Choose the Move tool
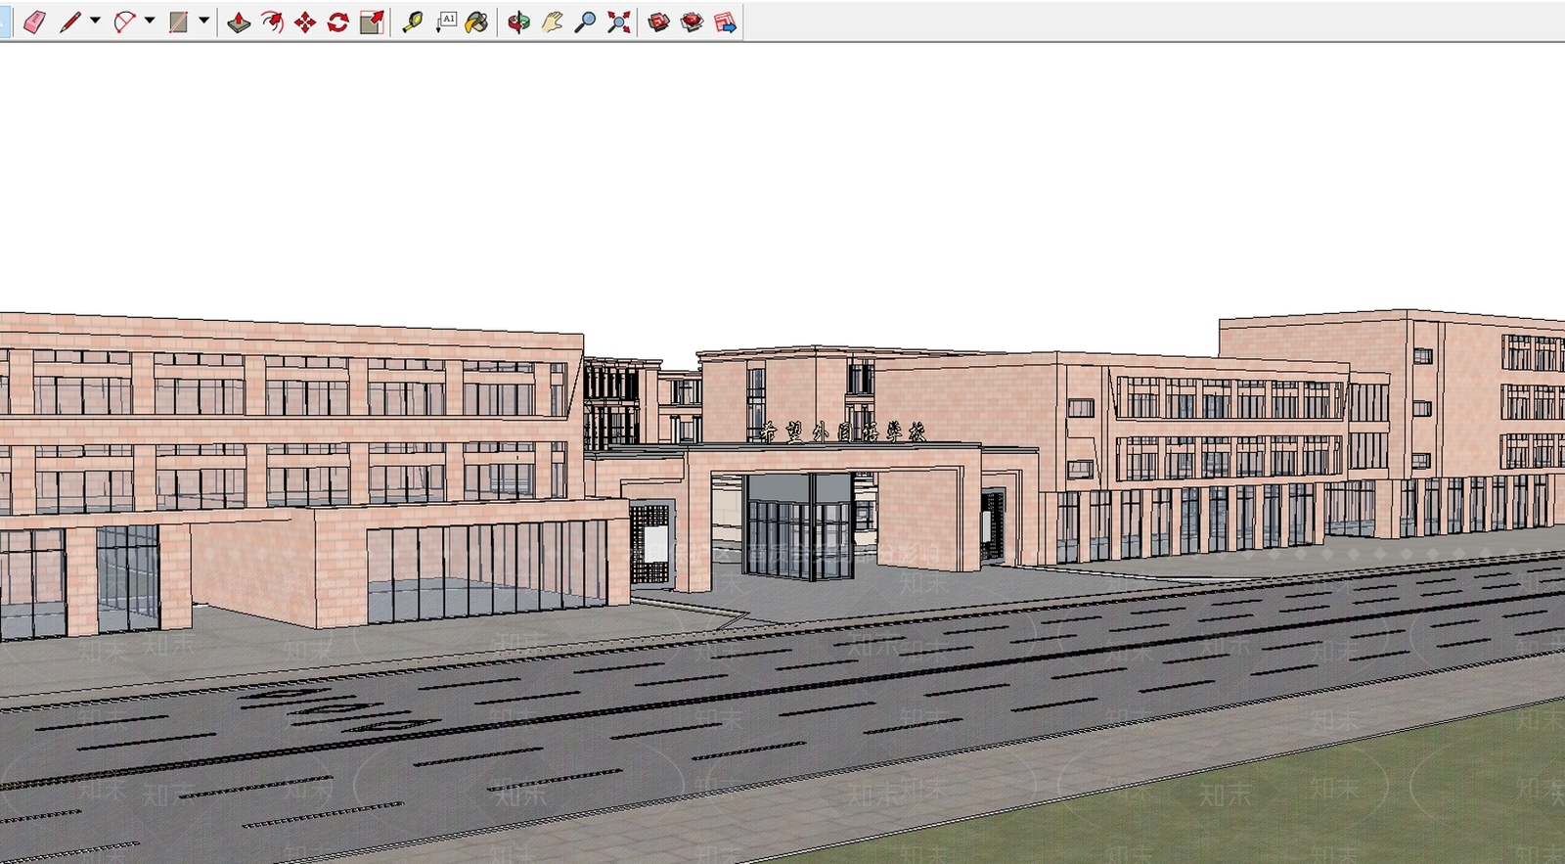The height and width of the screenshot is (864, 1565). [x=305, y=22]
